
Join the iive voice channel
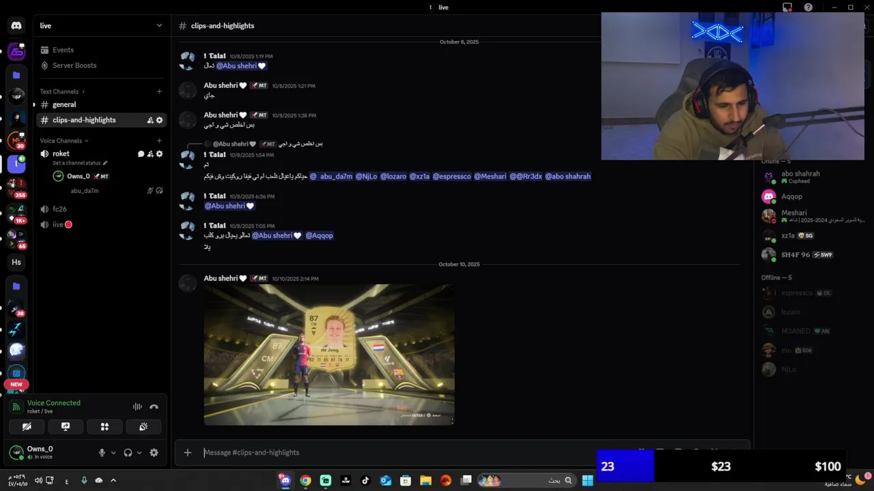101,224
